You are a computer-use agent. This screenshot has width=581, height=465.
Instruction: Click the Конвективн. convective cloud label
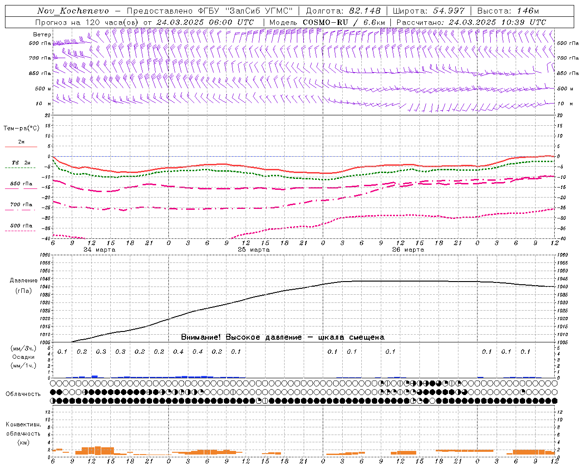(24, 425)
